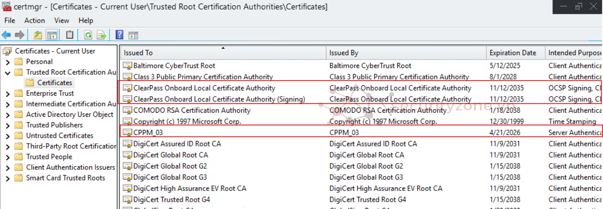The image size is (603, 209).
Task: Click the Back arrow toolbar icon
Action: [x=6, y=35]
